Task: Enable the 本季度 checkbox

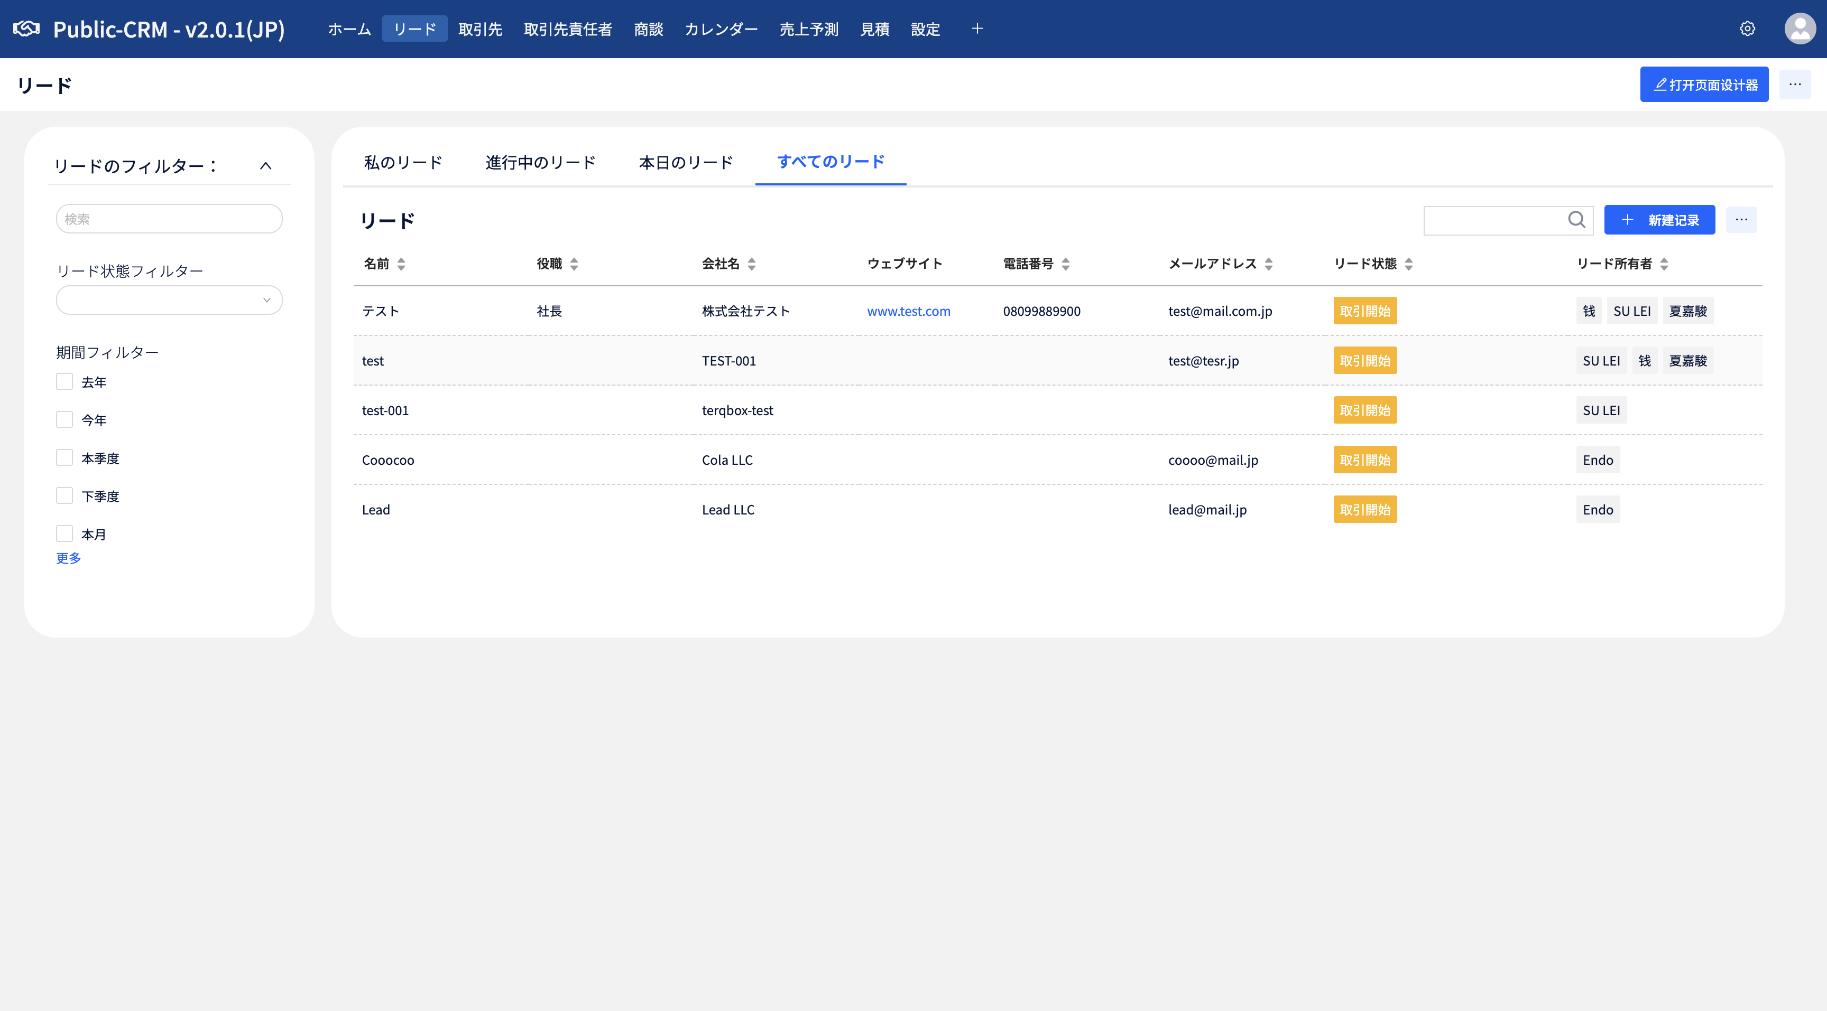Action: (64, 457)
